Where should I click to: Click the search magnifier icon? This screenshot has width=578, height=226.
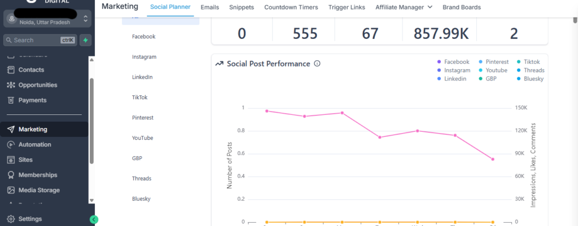pyautogui.click(x=9, y=40)
